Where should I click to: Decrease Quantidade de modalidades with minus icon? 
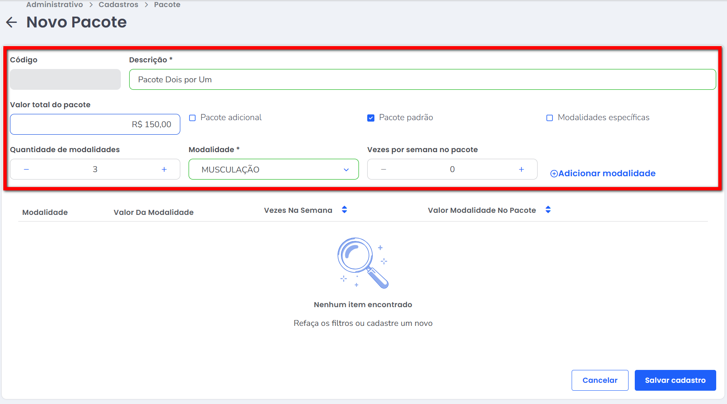(x=26, y=169)
